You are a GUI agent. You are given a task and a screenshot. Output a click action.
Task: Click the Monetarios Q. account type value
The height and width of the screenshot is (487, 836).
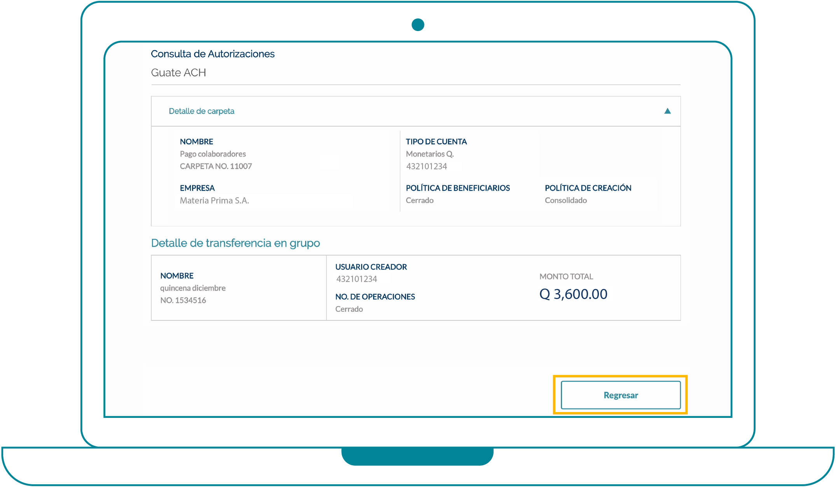click(x=429, y=154)
